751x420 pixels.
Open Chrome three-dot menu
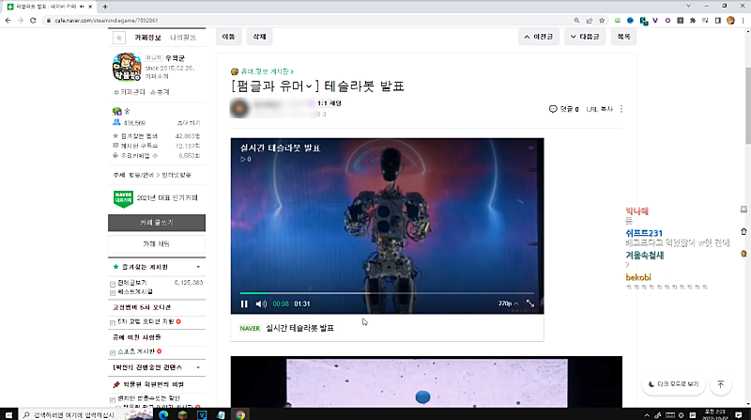(743, 21)
